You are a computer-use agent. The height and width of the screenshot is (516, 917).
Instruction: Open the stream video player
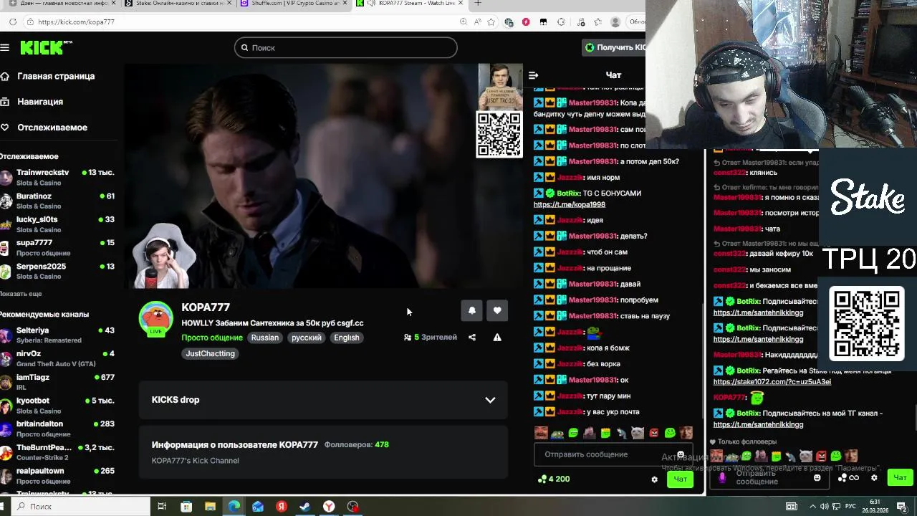[x=324, y=176]
